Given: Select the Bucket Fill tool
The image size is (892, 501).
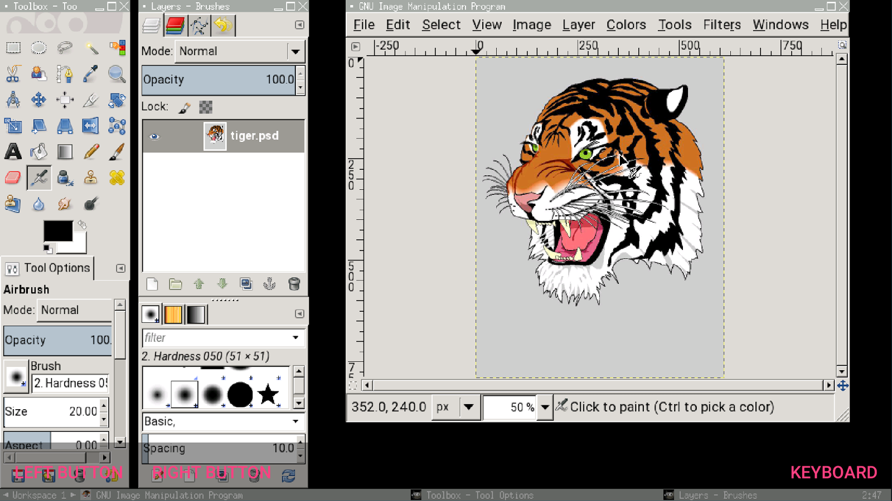Looking at the screenshot, I should [38, 151].
